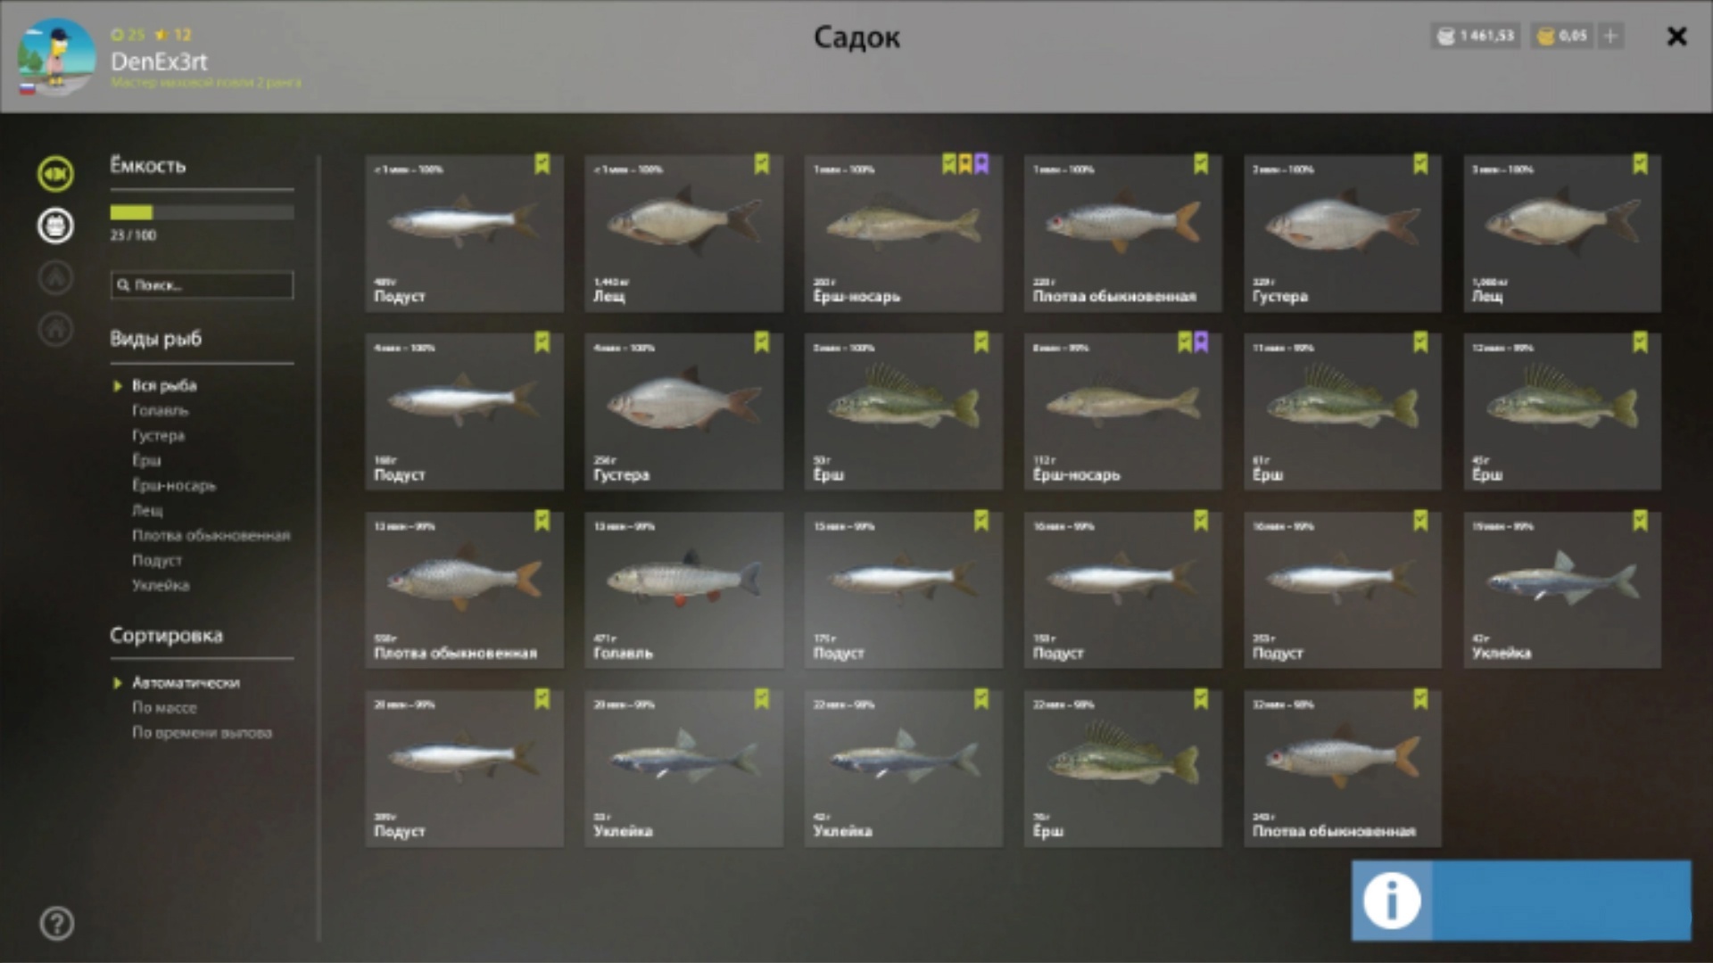
Task: Filter fish list by Голавль
Action: 161,410
